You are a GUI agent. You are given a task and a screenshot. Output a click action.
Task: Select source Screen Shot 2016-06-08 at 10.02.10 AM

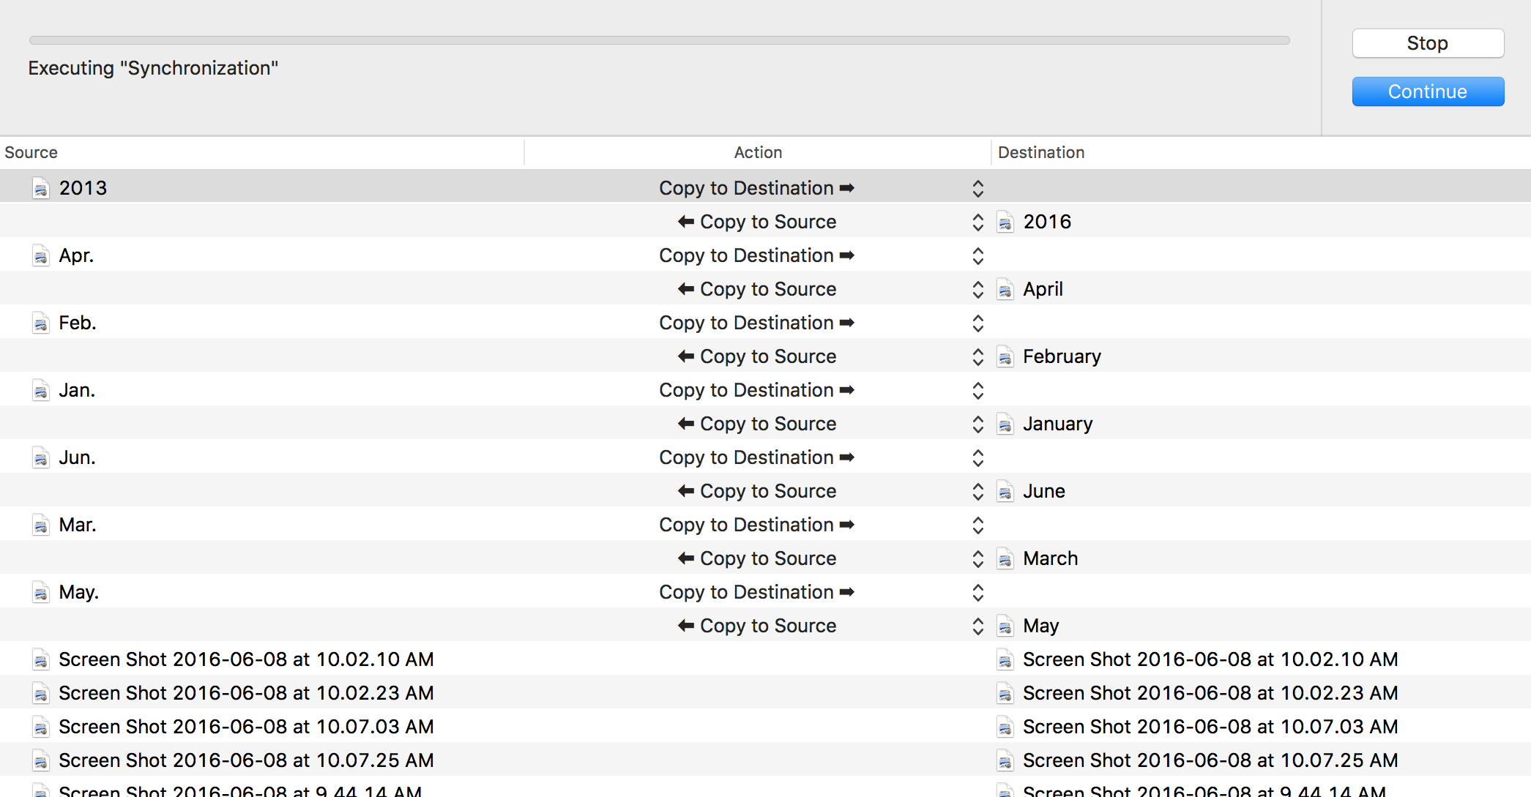[246, 659]
